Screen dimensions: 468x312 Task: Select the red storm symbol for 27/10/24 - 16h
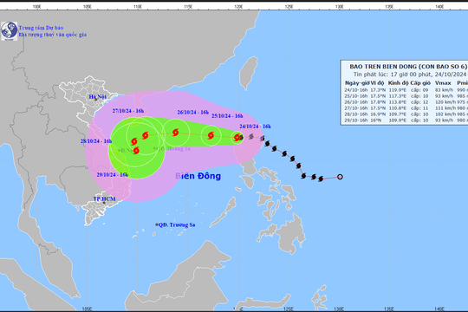pos(145,135)
